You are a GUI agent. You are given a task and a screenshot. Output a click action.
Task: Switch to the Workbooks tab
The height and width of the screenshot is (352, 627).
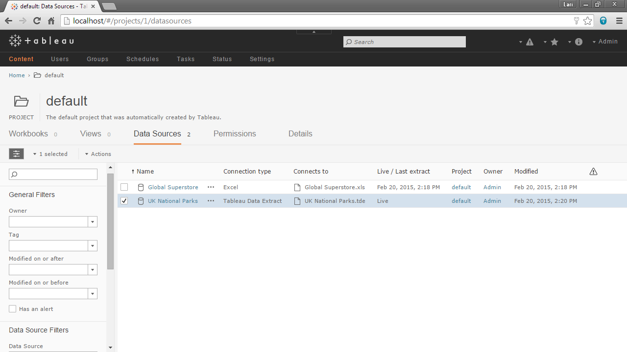click(28, 134)
